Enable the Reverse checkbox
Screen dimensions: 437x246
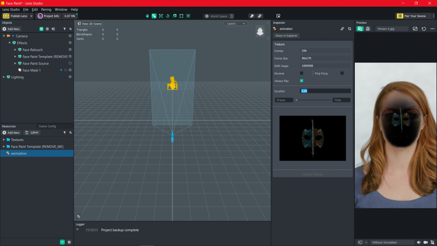coord(302,73)
